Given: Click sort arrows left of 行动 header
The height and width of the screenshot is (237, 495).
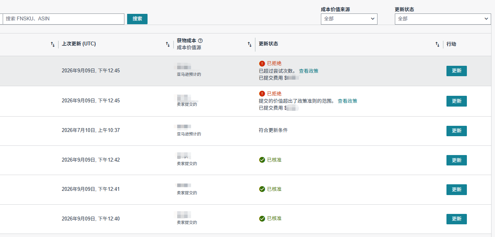Looking at the screenshot, I should (x=437, y=44).
